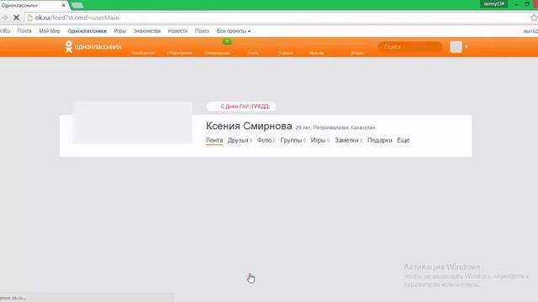The height and width of the screenshot is (302, 538).
Task: Click the large profile photo placeholder
Action: click(133, 122)
